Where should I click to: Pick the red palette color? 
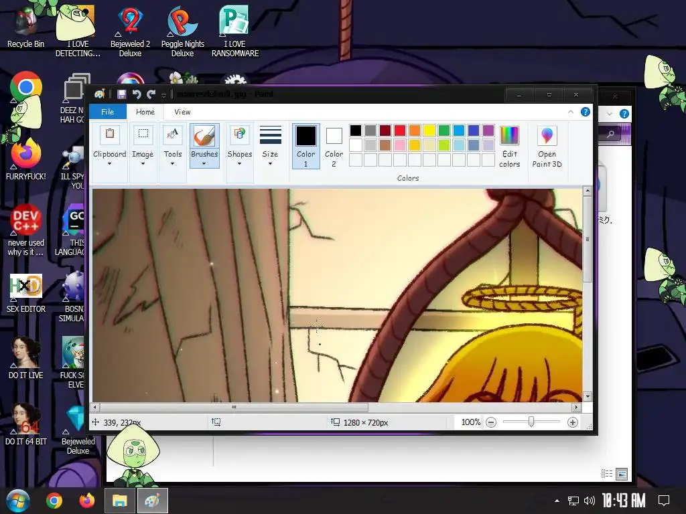400,131
